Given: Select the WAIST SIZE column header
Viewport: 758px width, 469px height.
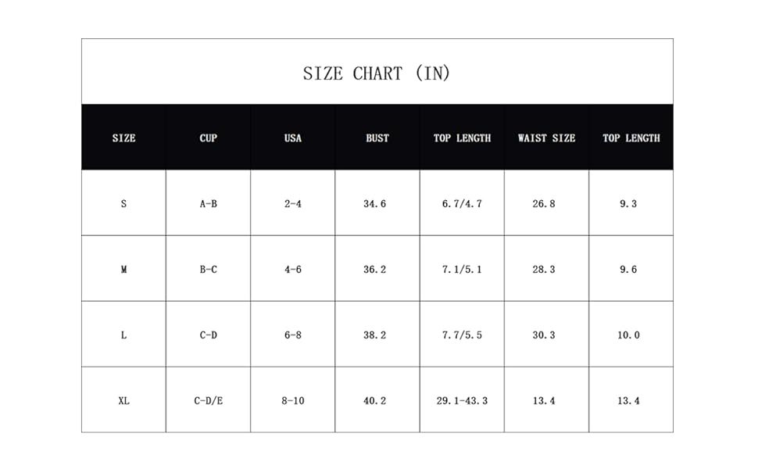Looking at the screenshot, I should click(x=546, y=138).
